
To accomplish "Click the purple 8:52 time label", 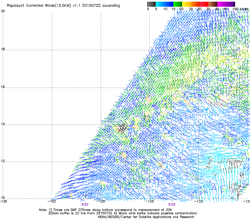I will (85, 205).
